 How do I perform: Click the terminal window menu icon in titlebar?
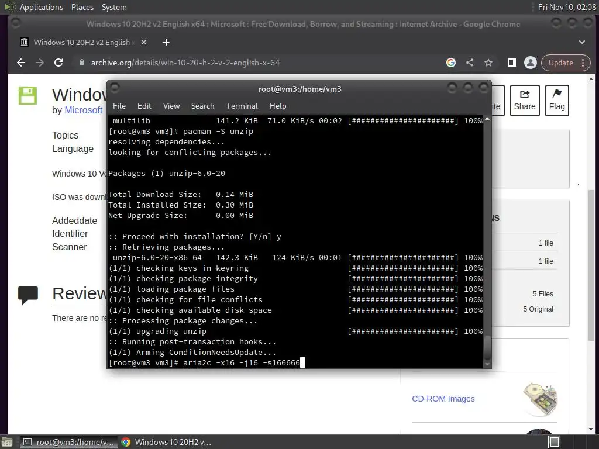pos(115,88)
